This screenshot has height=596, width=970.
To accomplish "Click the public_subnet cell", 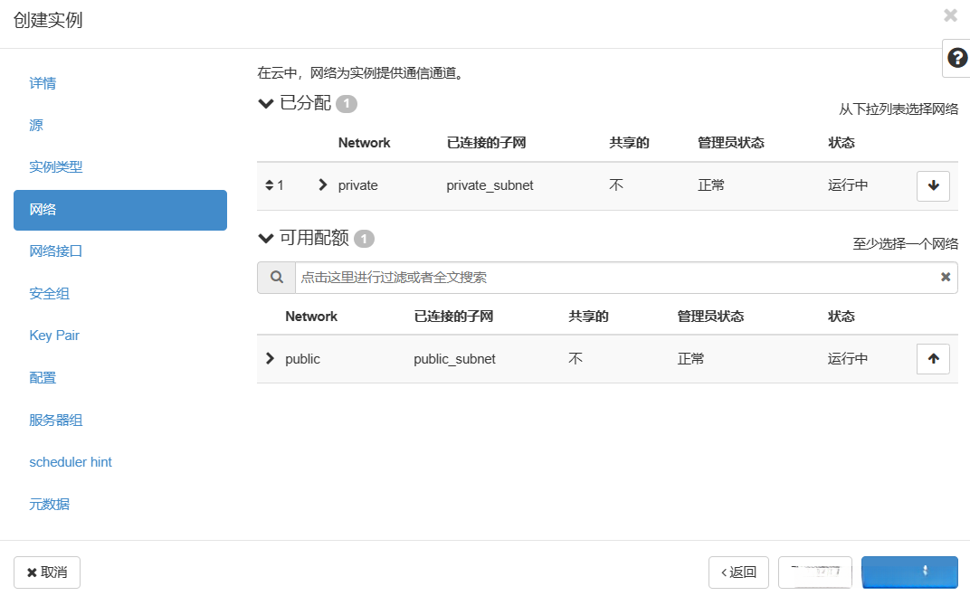I will point(454,359).
